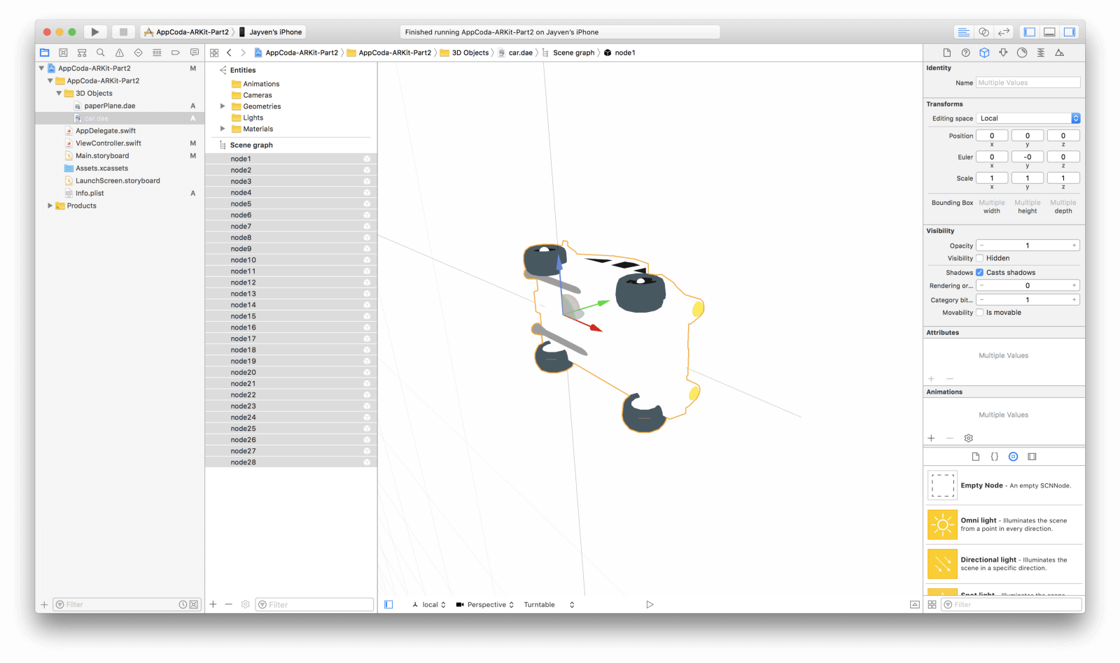
Task: Open the Issue navigator warning icon
Action: coord(120,52)
